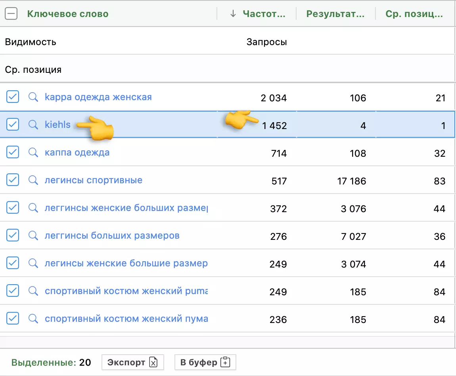Sort by Частот column header

264,13
